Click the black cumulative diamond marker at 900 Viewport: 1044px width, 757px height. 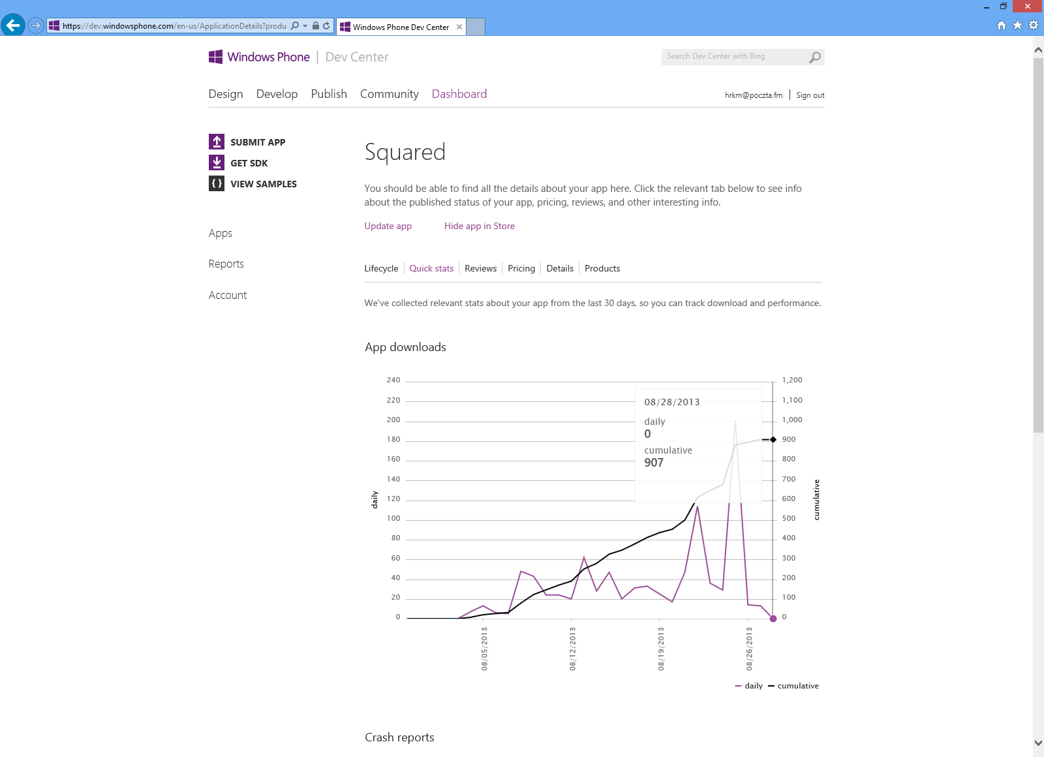(x=773, y=440)
